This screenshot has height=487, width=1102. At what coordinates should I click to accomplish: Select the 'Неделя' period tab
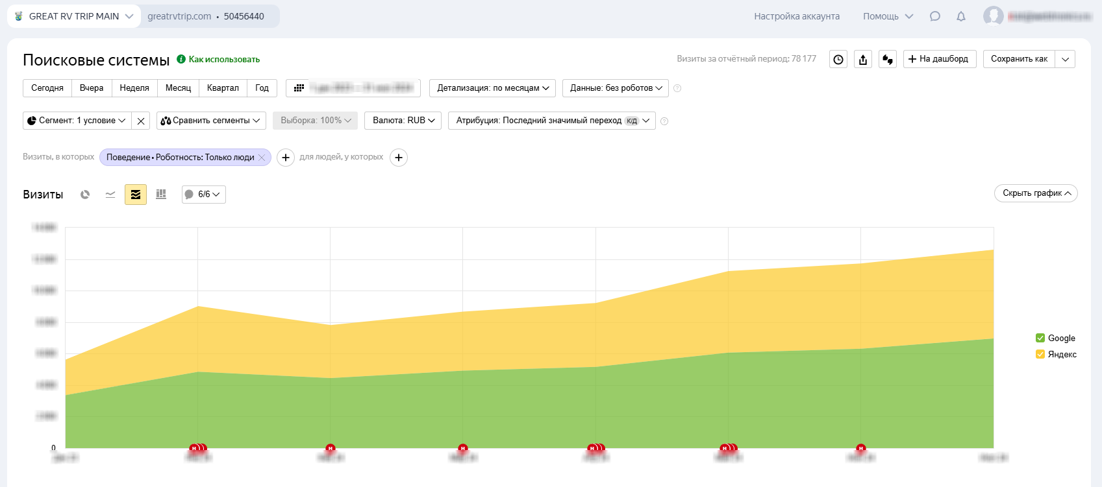(134, 88)
